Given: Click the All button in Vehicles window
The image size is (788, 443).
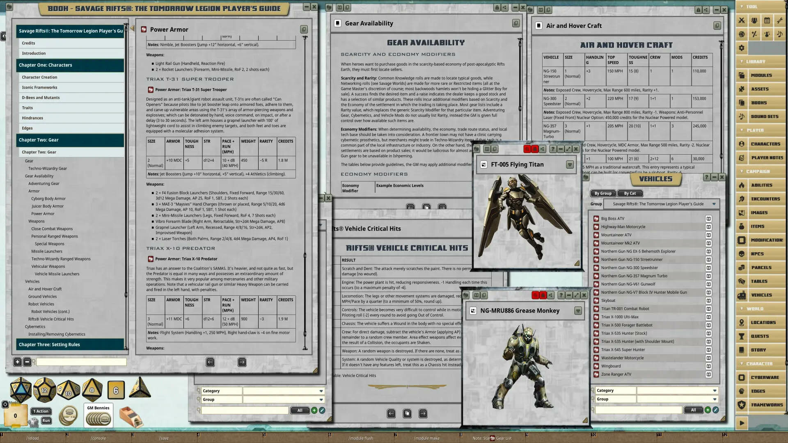Looking at the screenshot, I should (693, 410).
